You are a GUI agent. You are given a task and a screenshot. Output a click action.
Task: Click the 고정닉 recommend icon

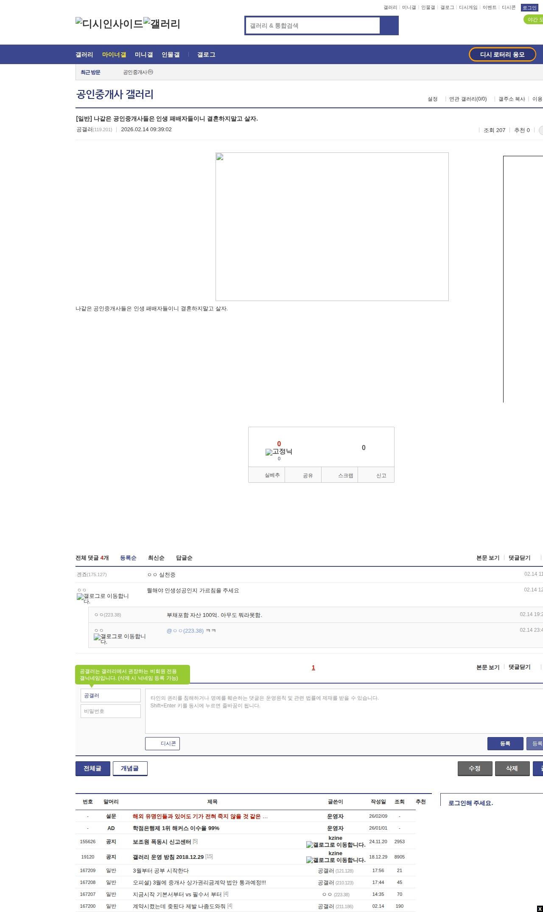click(279, 452)
